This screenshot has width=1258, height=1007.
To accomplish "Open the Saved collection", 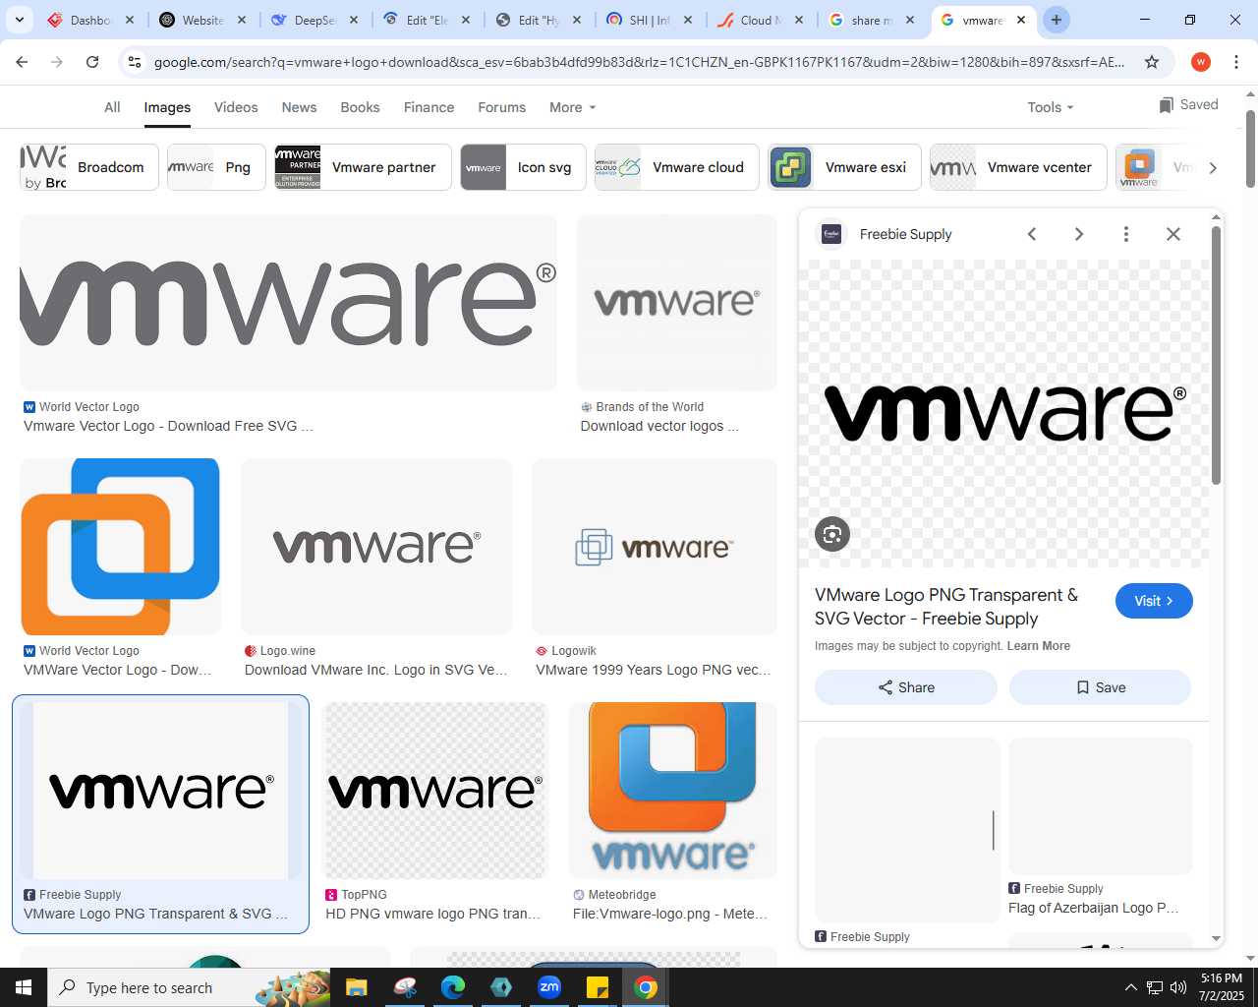I will pos(1188,104).
